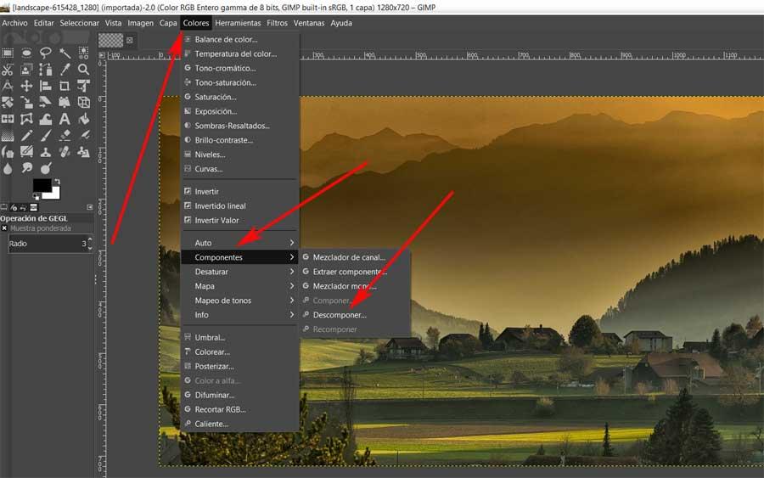Image resolution: width=764 pixels, height=478 pixels.
Task: Select the Select by Color tool
Action: tap(83, 53)
